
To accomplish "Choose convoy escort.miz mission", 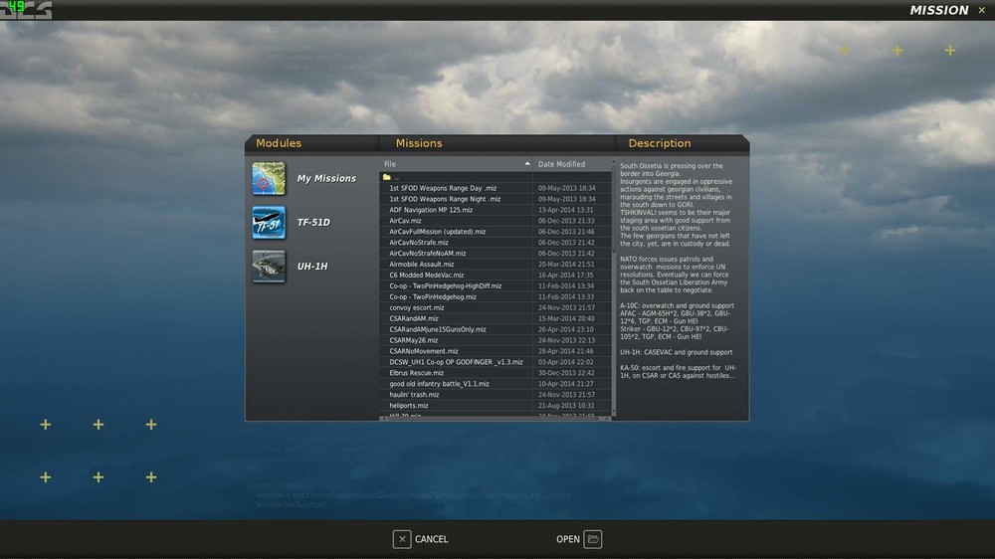I will coord(417,307).
